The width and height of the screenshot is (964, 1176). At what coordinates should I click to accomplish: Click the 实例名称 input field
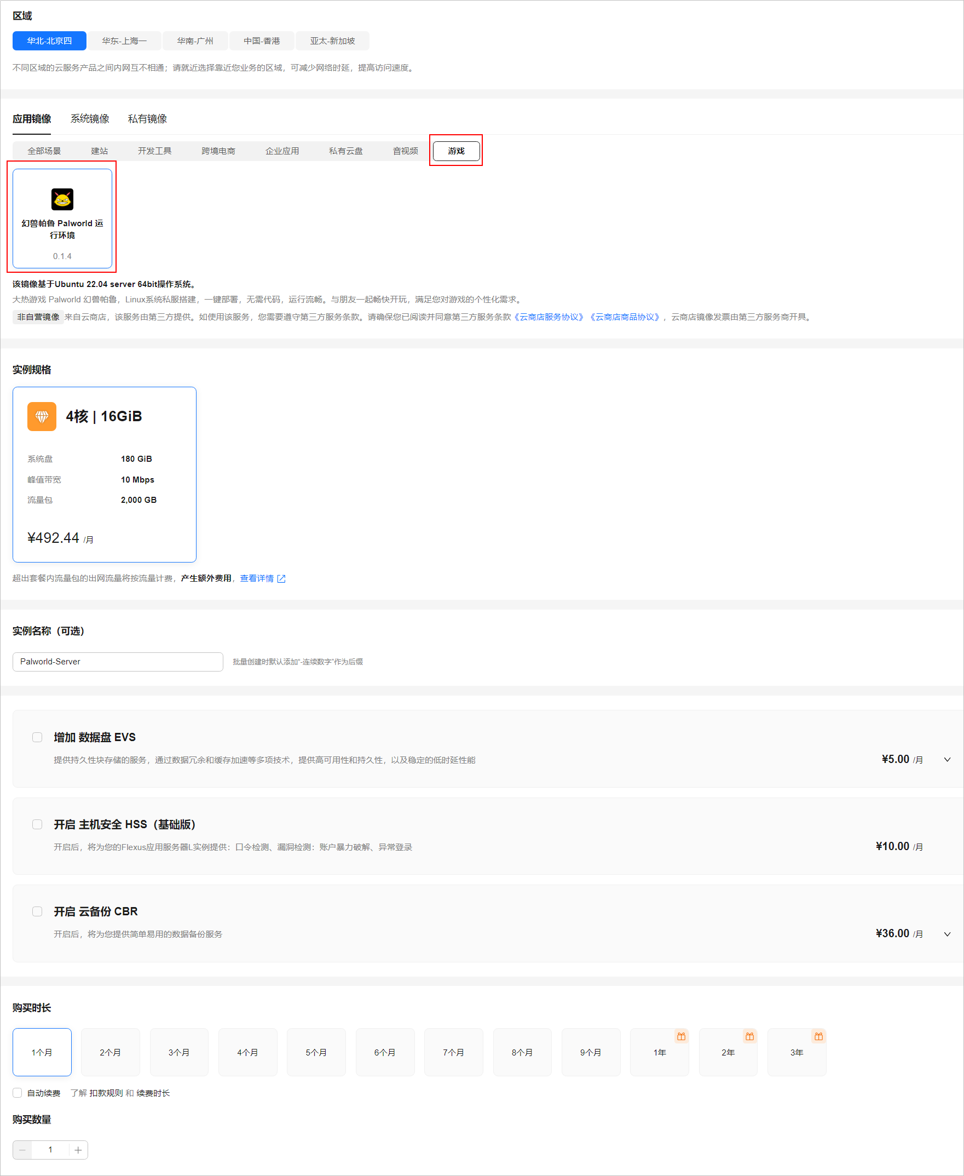point(118,662)
